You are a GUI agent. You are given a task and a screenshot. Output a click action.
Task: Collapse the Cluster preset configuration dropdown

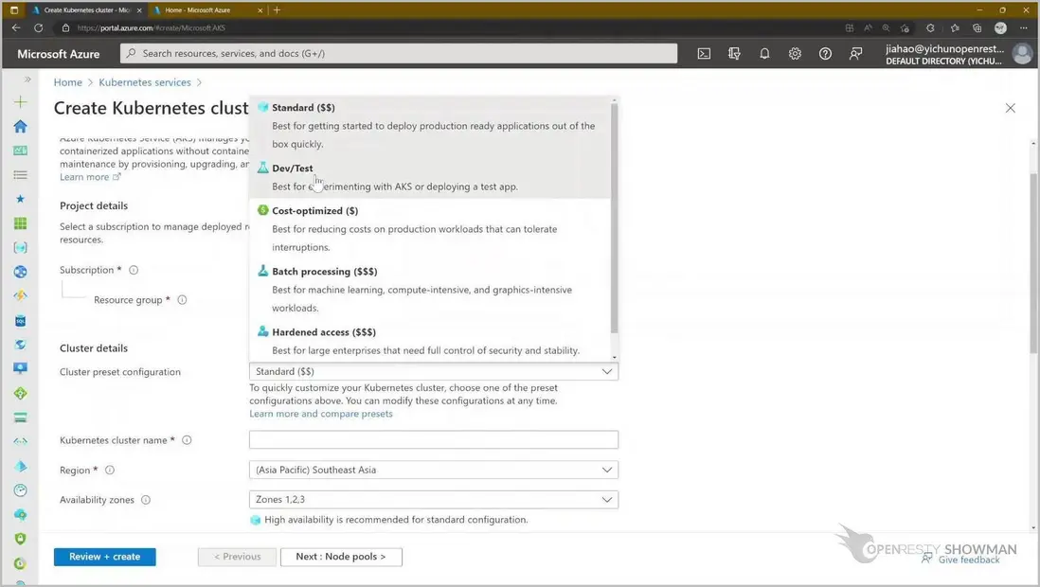pos(434,371)
